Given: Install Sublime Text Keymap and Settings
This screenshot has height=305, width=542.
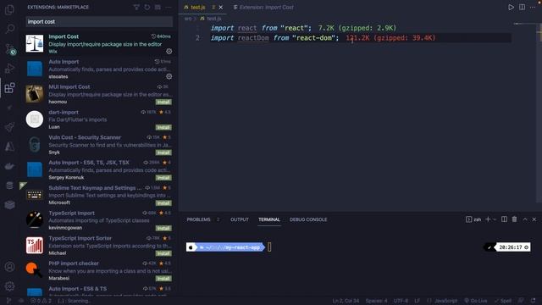Looking at the screenshot, I should click(163, 203).
